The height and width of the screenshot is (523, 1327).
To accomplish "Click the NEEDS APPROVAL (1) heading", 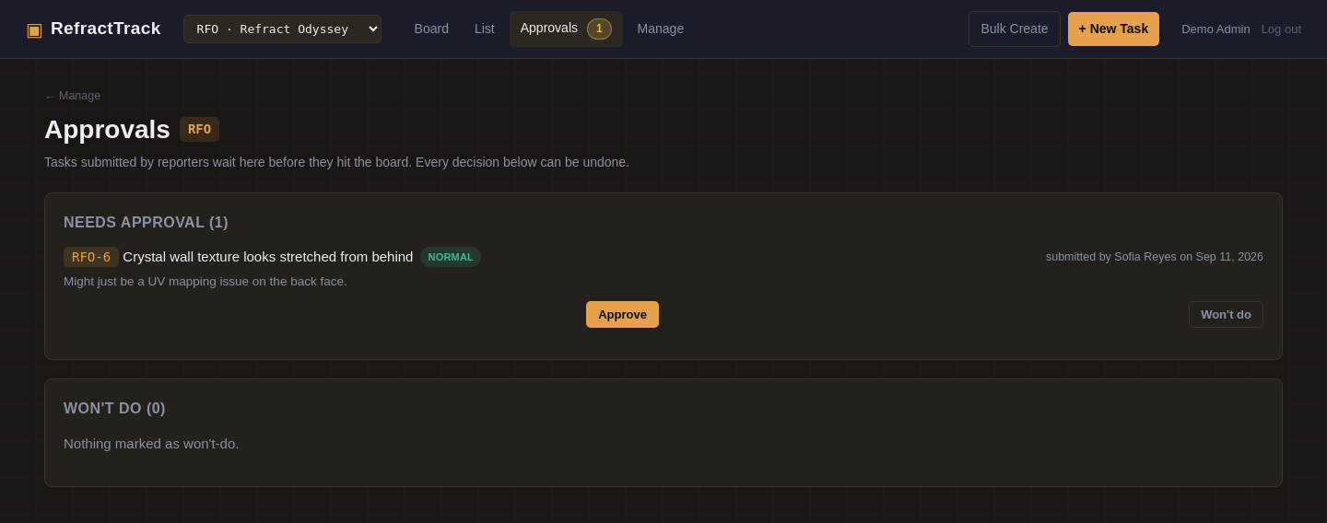I will [x=146, y=223].
